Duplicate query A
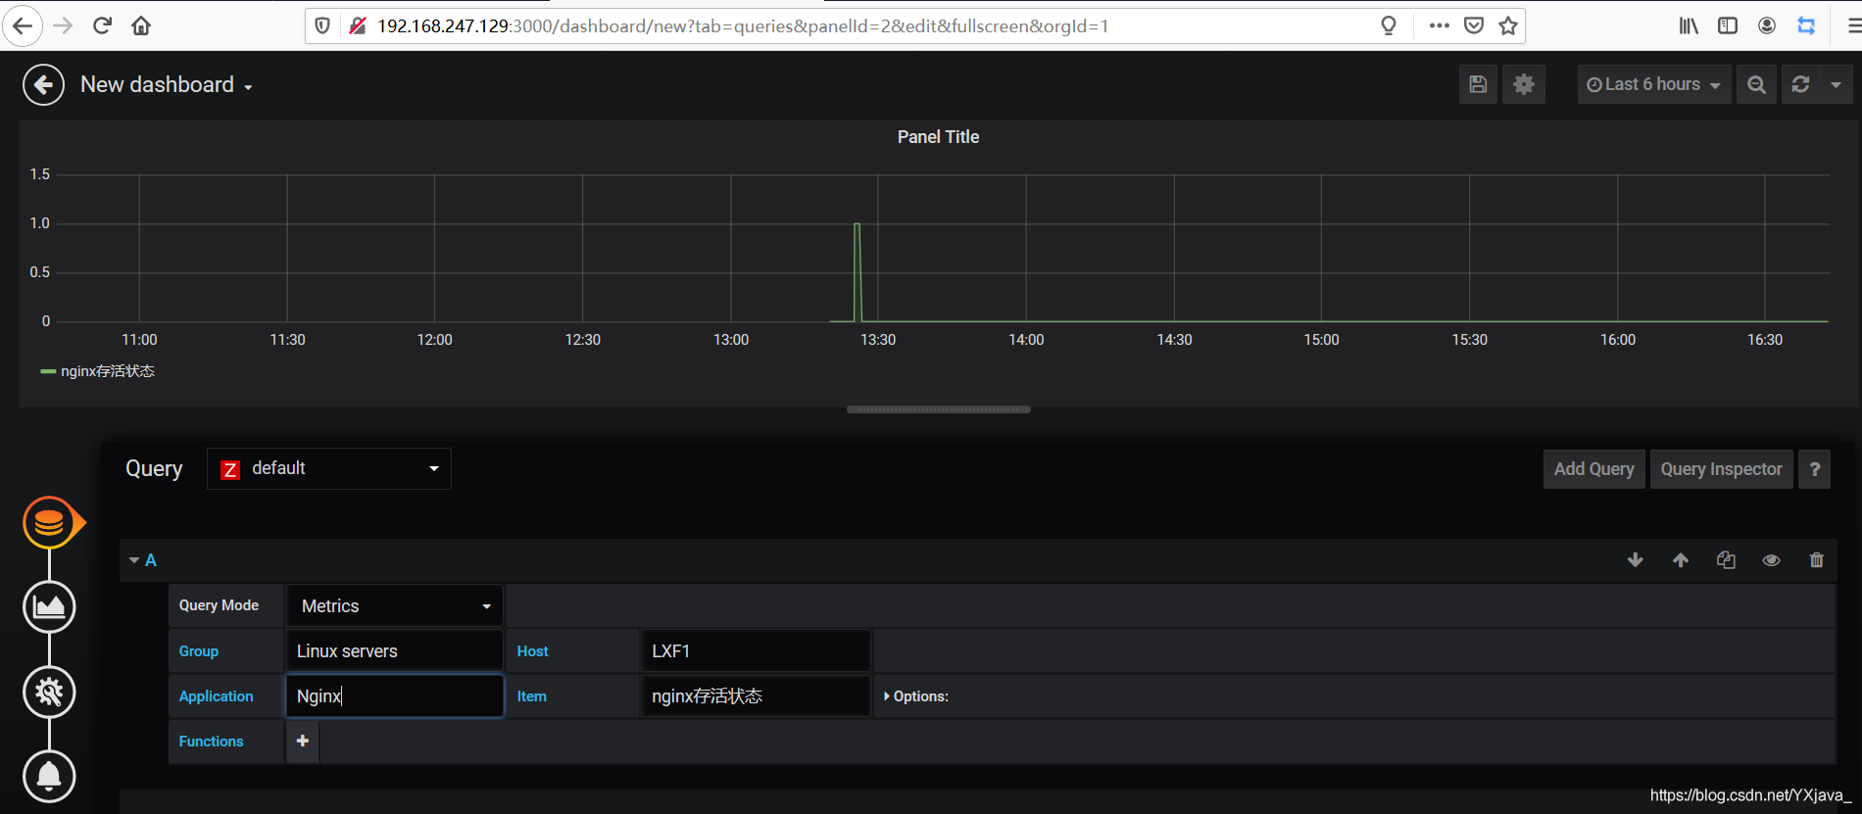Screen dimensions: 1862x814 click(1726, 560)
